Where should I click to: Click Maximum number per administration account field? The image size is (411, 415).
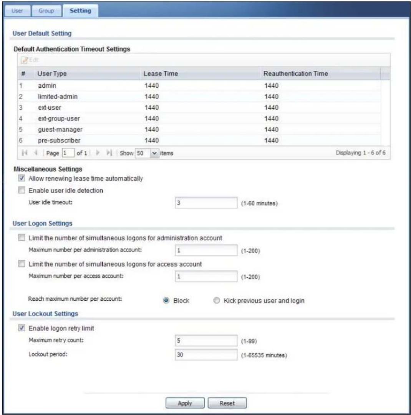[206, 250]
